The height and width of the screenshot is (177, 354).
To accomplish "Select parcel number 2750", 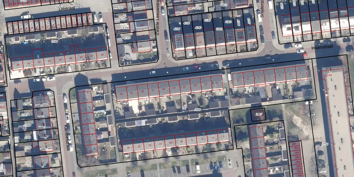I will (28, 147).
